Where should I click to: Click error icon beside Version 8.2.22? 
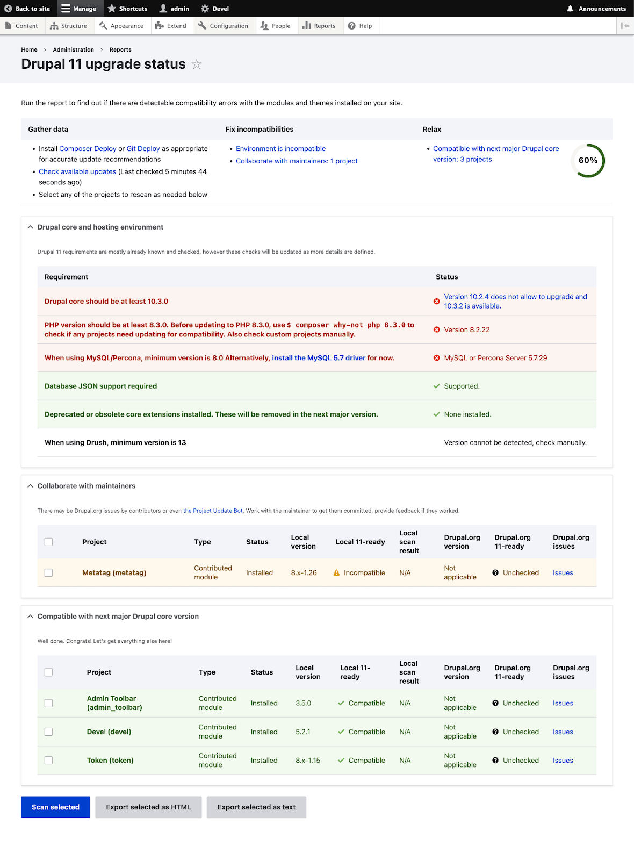[437, 329]
